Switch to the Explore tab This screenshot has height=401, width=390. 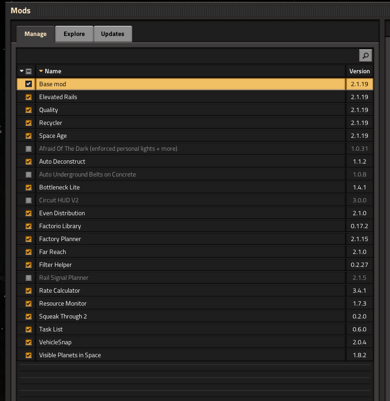[x=74, y=34]
